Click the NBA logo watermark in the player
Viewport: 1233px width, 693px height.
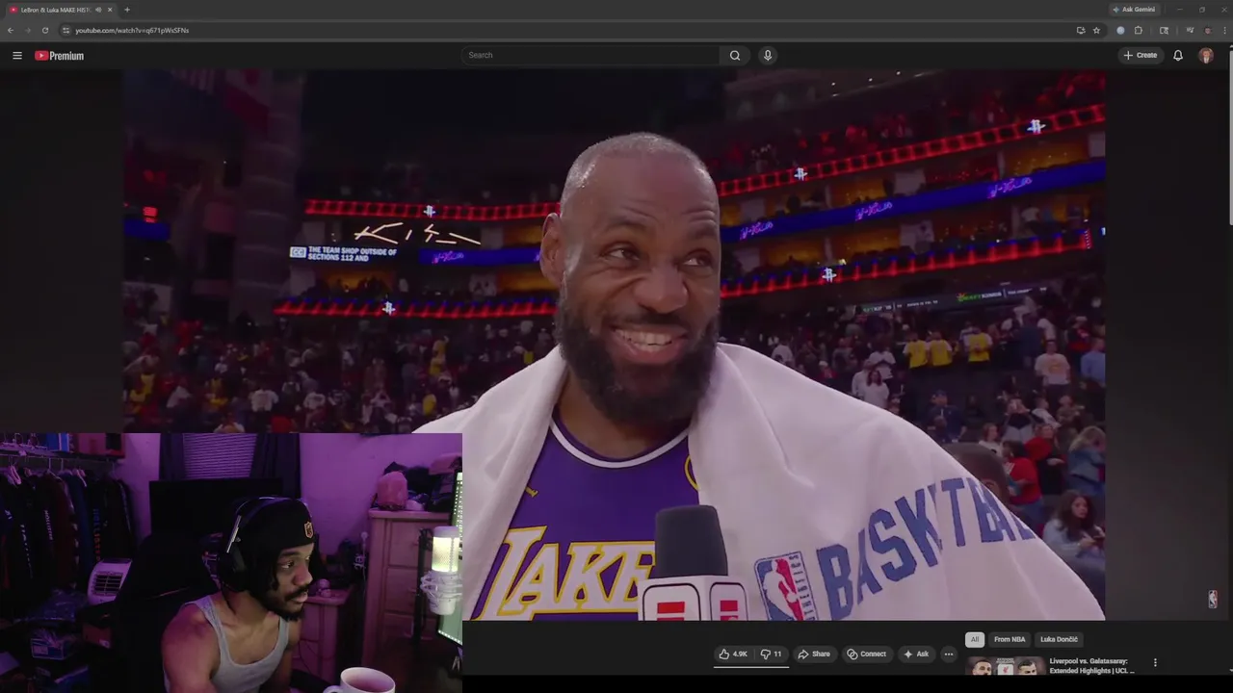[x=1212, y=599]
